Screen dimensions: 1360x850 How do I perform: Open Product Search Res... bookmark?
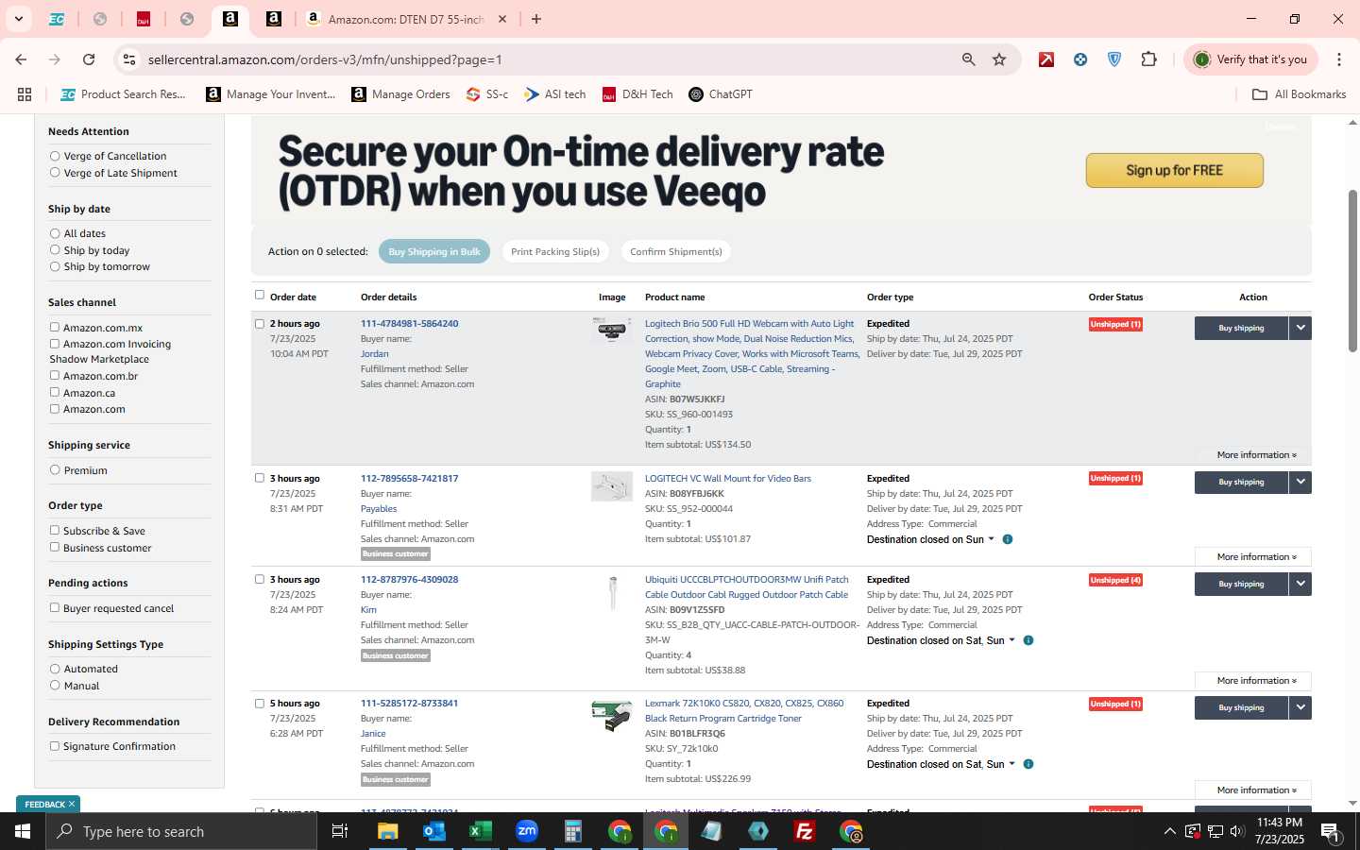[x=123, y=94]
